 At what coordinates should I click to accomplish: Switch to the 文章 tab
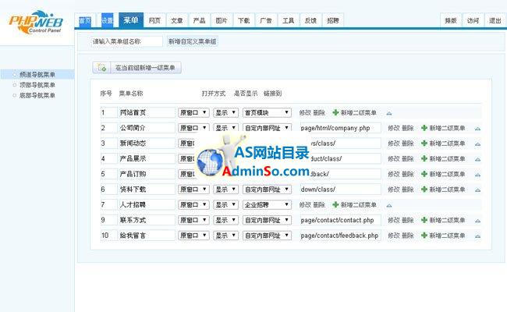(x=177, y=21)
